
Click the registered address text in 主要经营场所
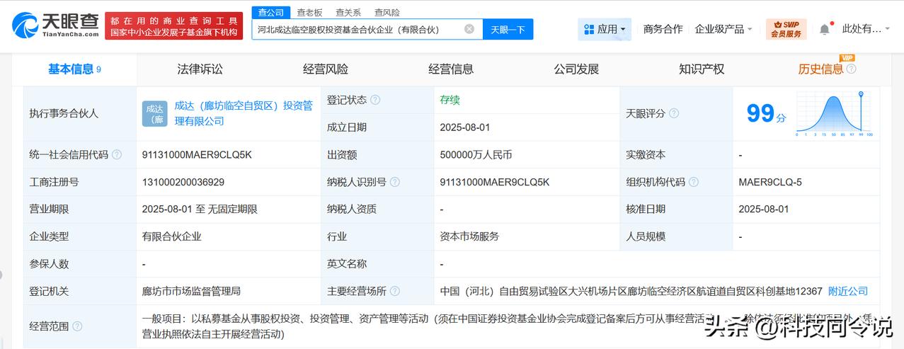(631, 291)
